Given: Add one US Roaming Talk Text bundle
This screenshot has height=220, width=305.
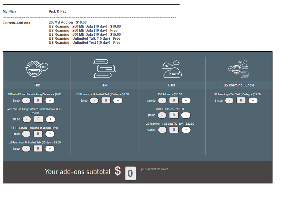Looking at the screenshot, I should click(x=253, y=101).
